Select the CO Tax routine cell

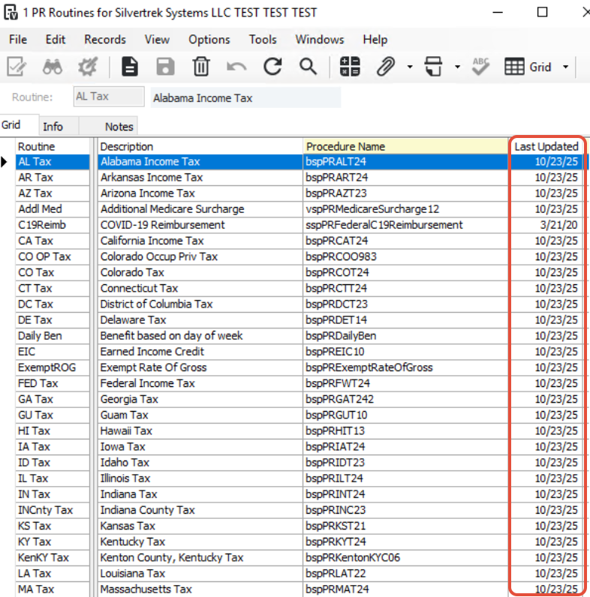tap(53, 272)
